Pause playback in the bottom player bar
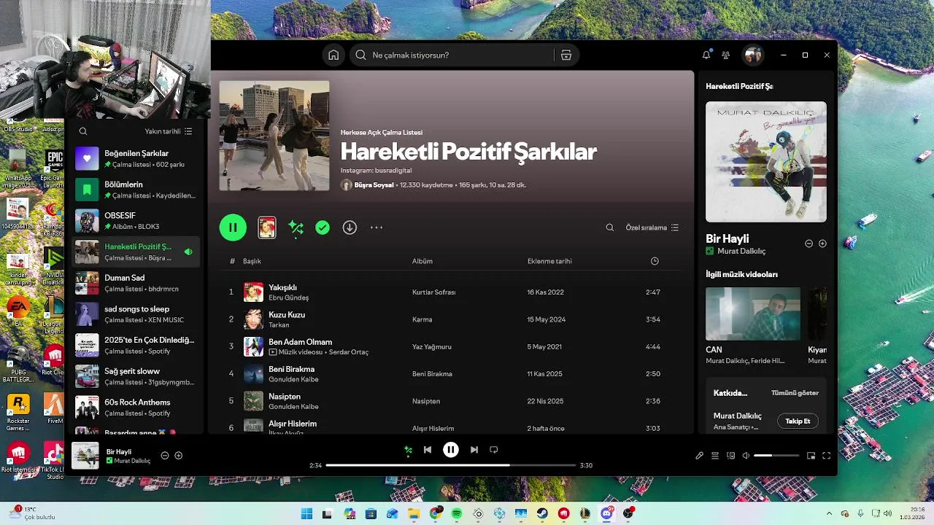934x525 pixels. point(451,450)
